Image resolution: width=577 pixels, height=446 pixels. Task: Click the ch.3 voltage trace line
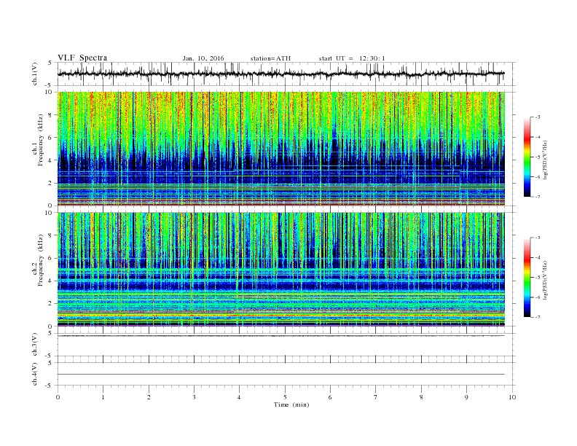[x=280, y=336]
